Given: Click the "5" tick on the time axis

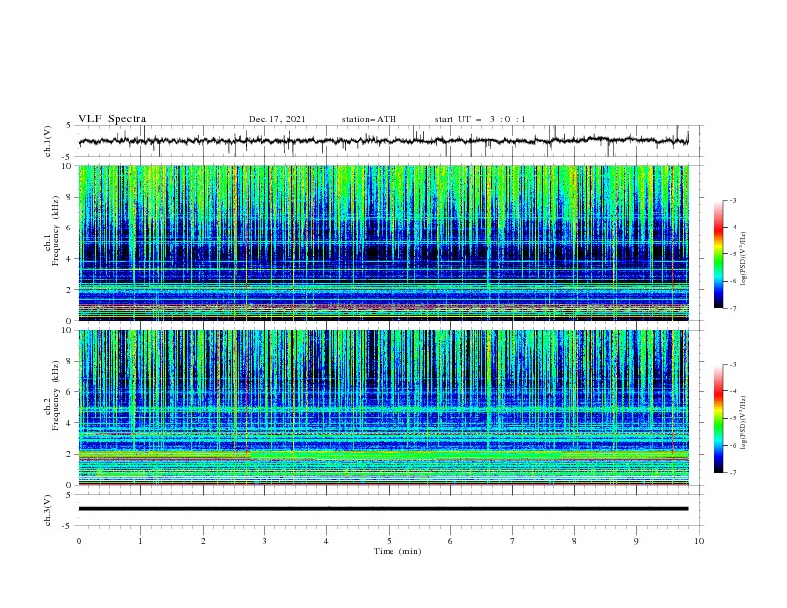Looking at the screenshot, I should pyautogui.click(x=389, y=541).
